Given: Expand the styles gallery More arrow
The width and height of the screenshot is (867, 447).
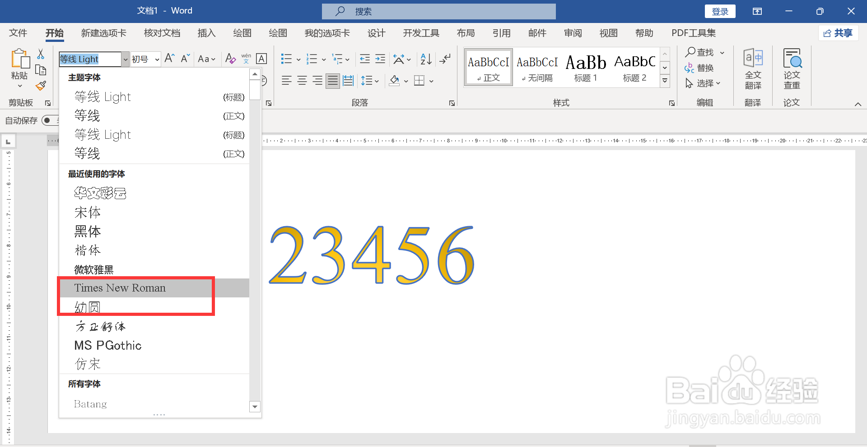Looking at the screenshot, I should click(x=665, y=81).
